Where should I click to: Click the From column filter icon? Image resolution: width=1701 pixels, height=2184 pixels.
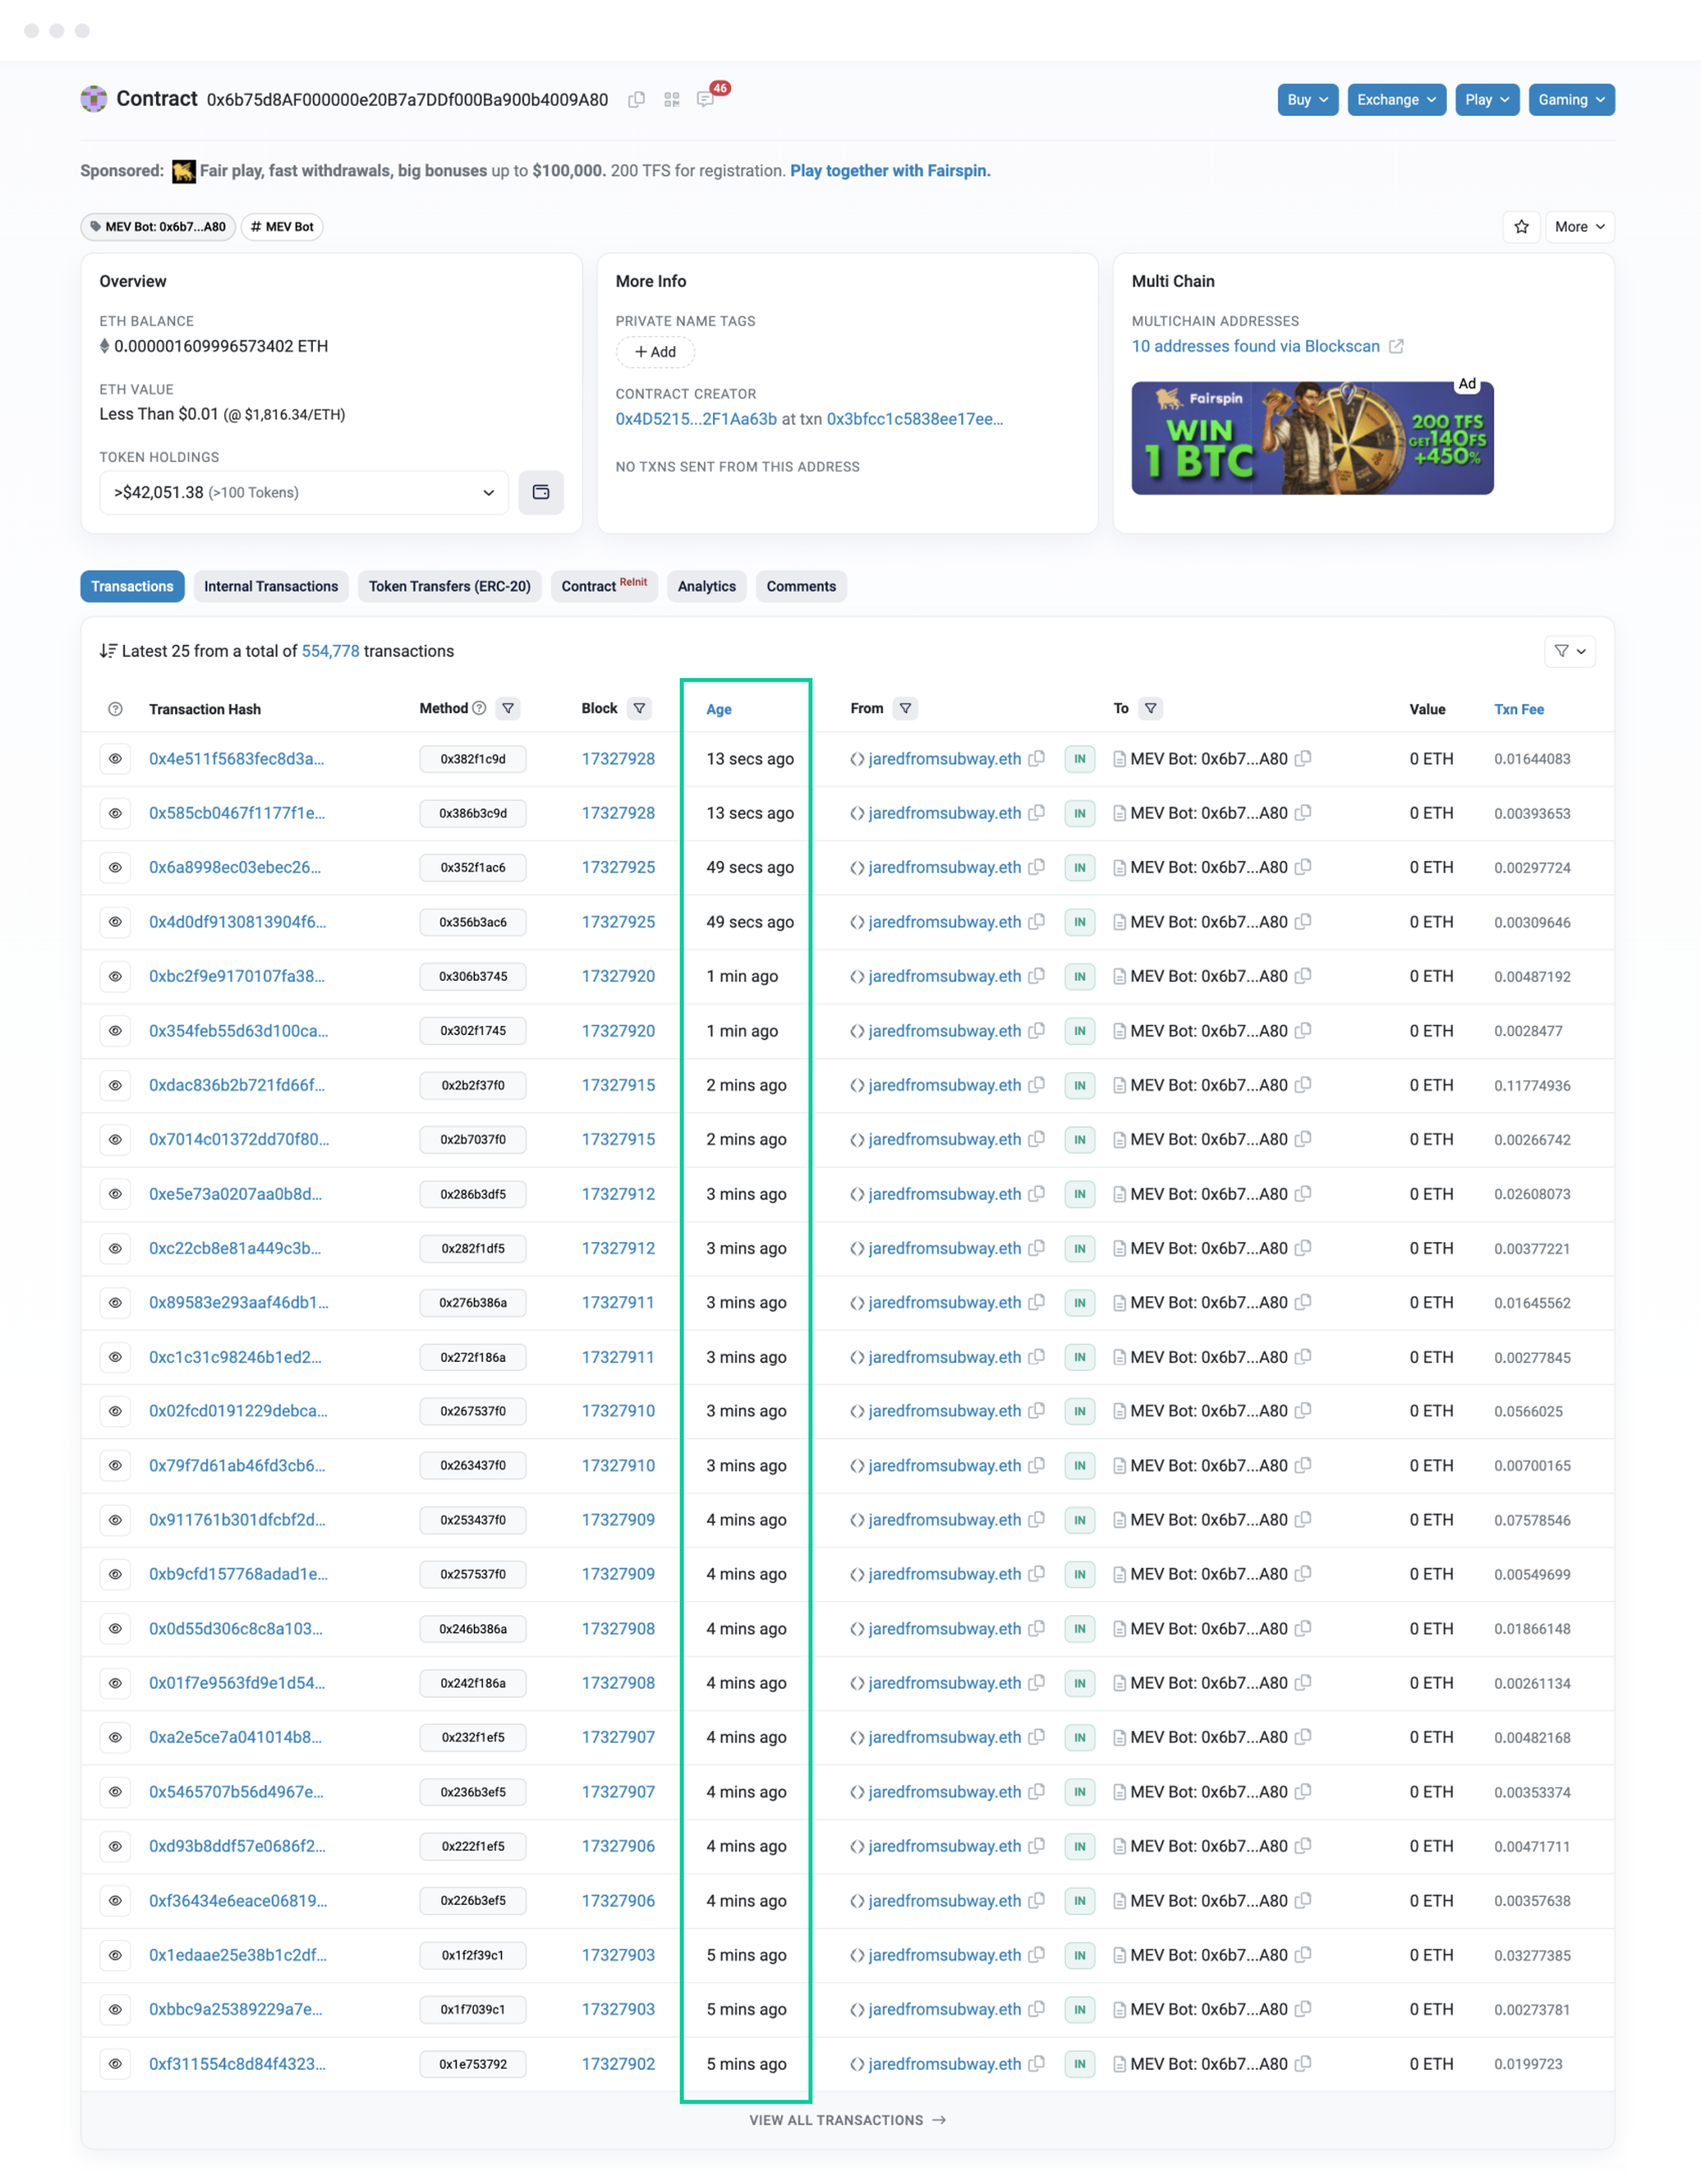[x=905, y=709]
